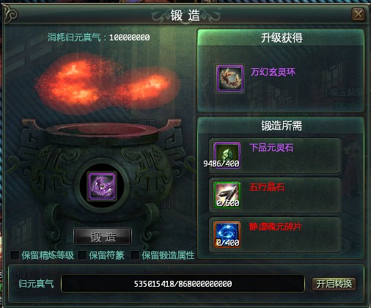Click the 万幻玄灵环 ring reward icon

(229, 78)
